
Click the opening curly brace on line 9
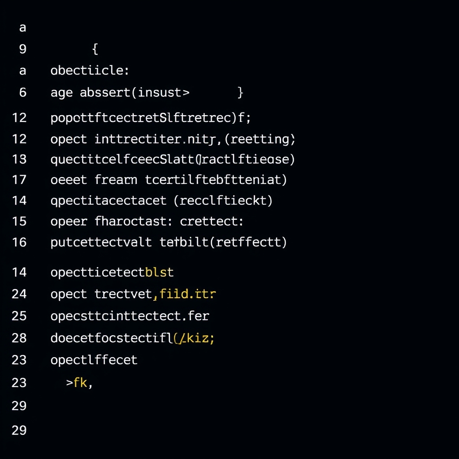95,49
